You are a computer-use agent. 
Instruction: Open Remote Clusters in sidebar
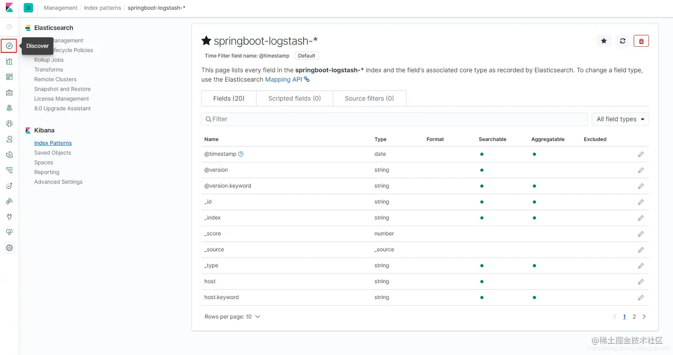click(55, 80)
